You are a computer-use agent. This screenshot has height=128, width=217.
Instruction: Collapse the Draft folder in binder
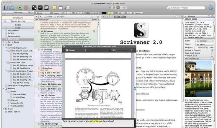tap(4, 45)
